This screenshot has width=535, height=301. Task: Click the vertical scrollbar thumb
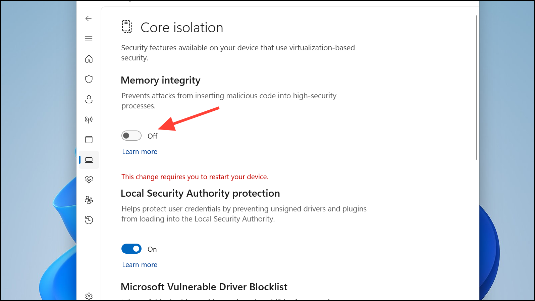pos(476,87)
